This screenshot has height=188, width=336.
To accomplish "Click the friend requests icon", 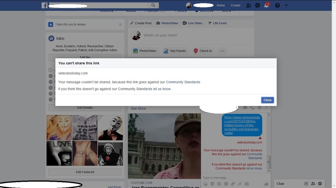I will [248, 5].
